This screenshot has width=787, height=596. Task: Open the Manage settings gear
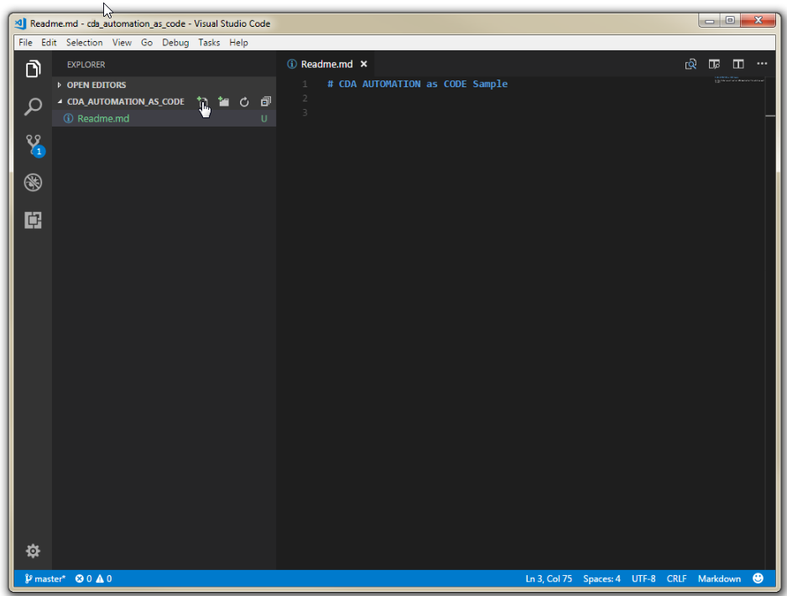coord(33,551)
